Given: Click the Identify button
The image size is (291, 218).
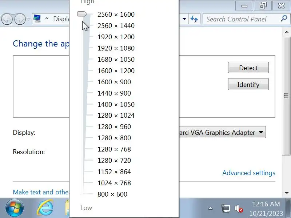Looking at the screenshot, I should pyautogui.click(x=248, y=84).
